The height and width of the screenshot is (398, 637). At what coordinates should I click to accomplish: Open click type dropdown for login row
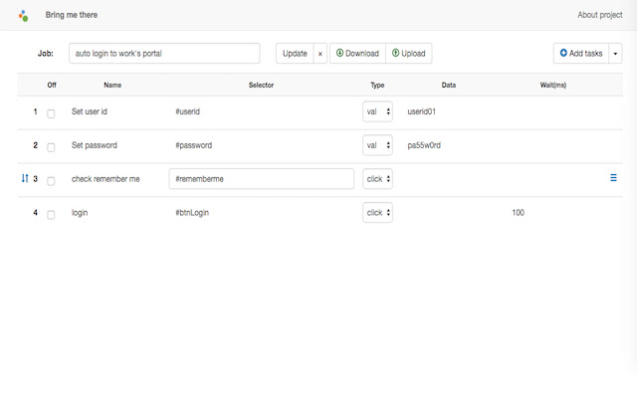click(x=377, y=213)
